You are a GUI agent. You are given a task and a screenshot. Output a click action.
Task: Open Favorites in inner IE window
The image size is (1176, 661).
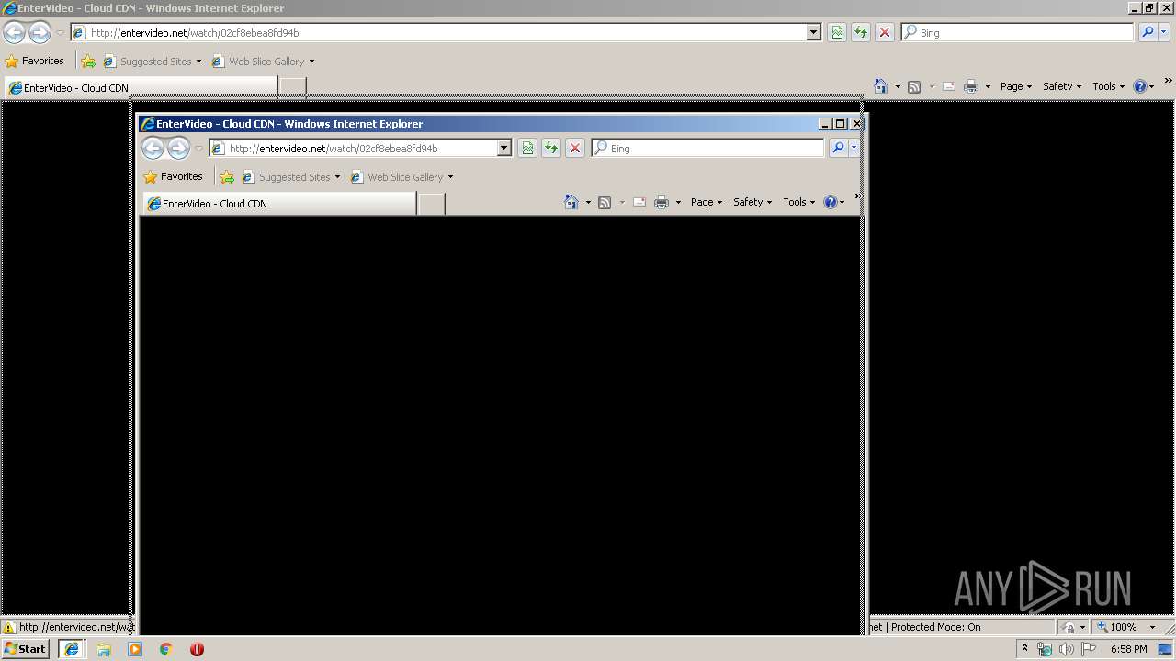pos(173,176)
